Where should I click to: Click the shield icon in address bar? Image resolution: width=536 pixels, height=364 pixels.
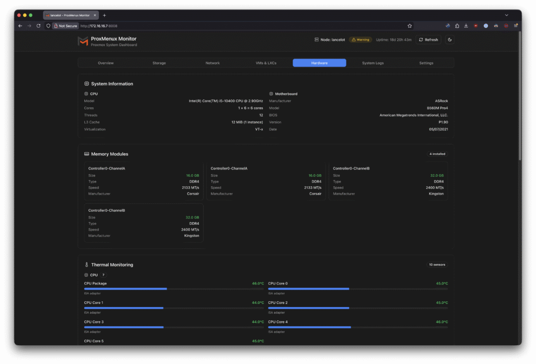(48, 26)
